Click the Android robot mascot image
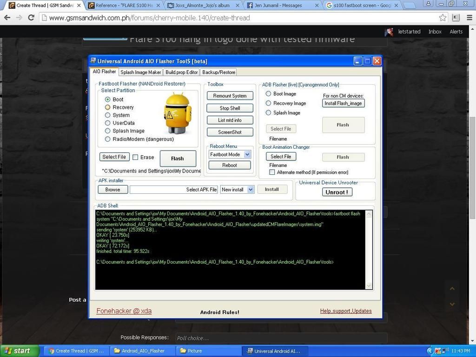 [178, 113]
